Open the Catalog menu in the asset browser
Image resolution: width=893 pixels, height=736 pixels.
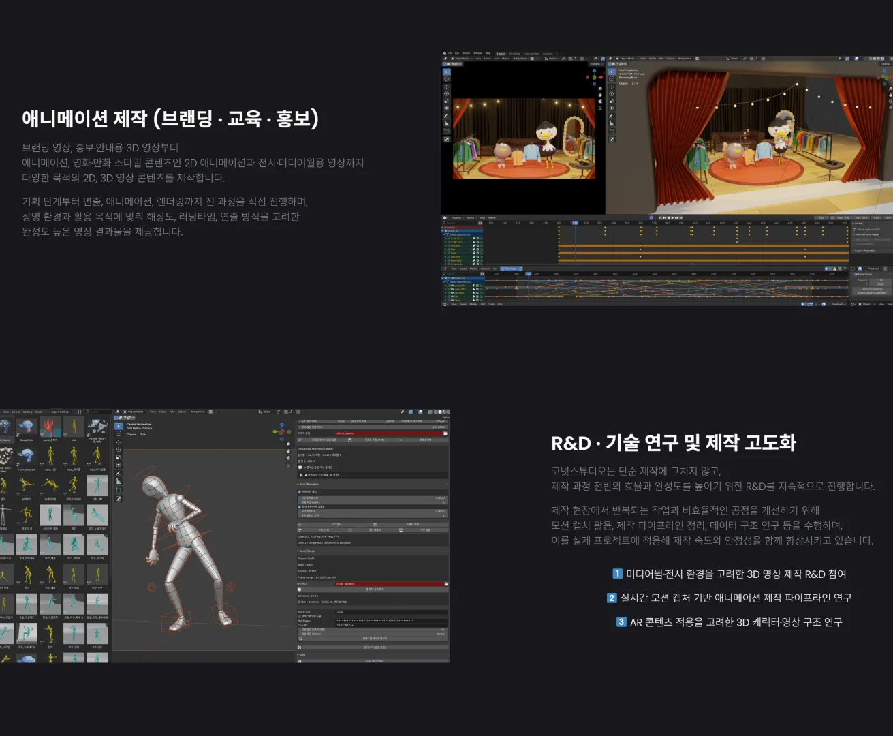click(x=28, y=412)
